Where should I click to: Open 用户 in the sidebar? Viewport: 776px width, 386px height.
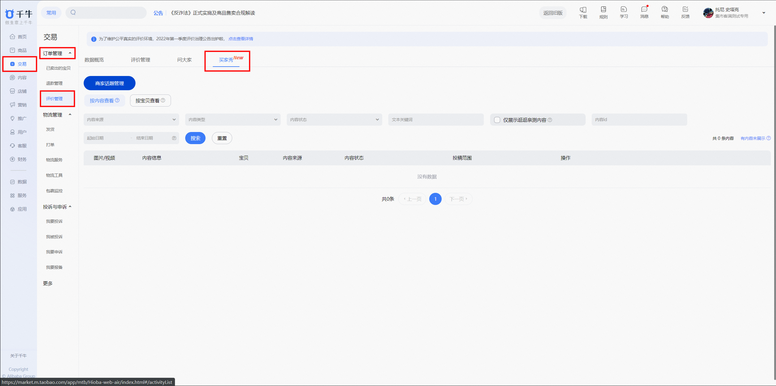(x=18, y=132)
